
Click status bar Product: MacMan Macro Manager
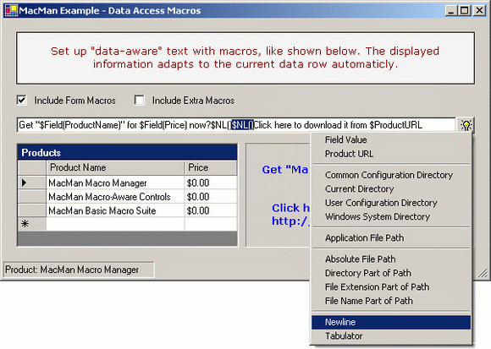pyautogui.click(x=79, y=270)
